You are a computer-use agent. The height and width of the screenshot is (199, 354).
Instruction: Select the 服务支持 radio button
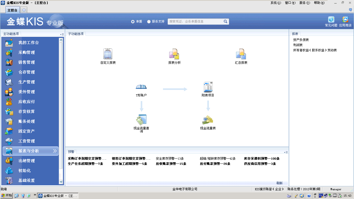149,22
